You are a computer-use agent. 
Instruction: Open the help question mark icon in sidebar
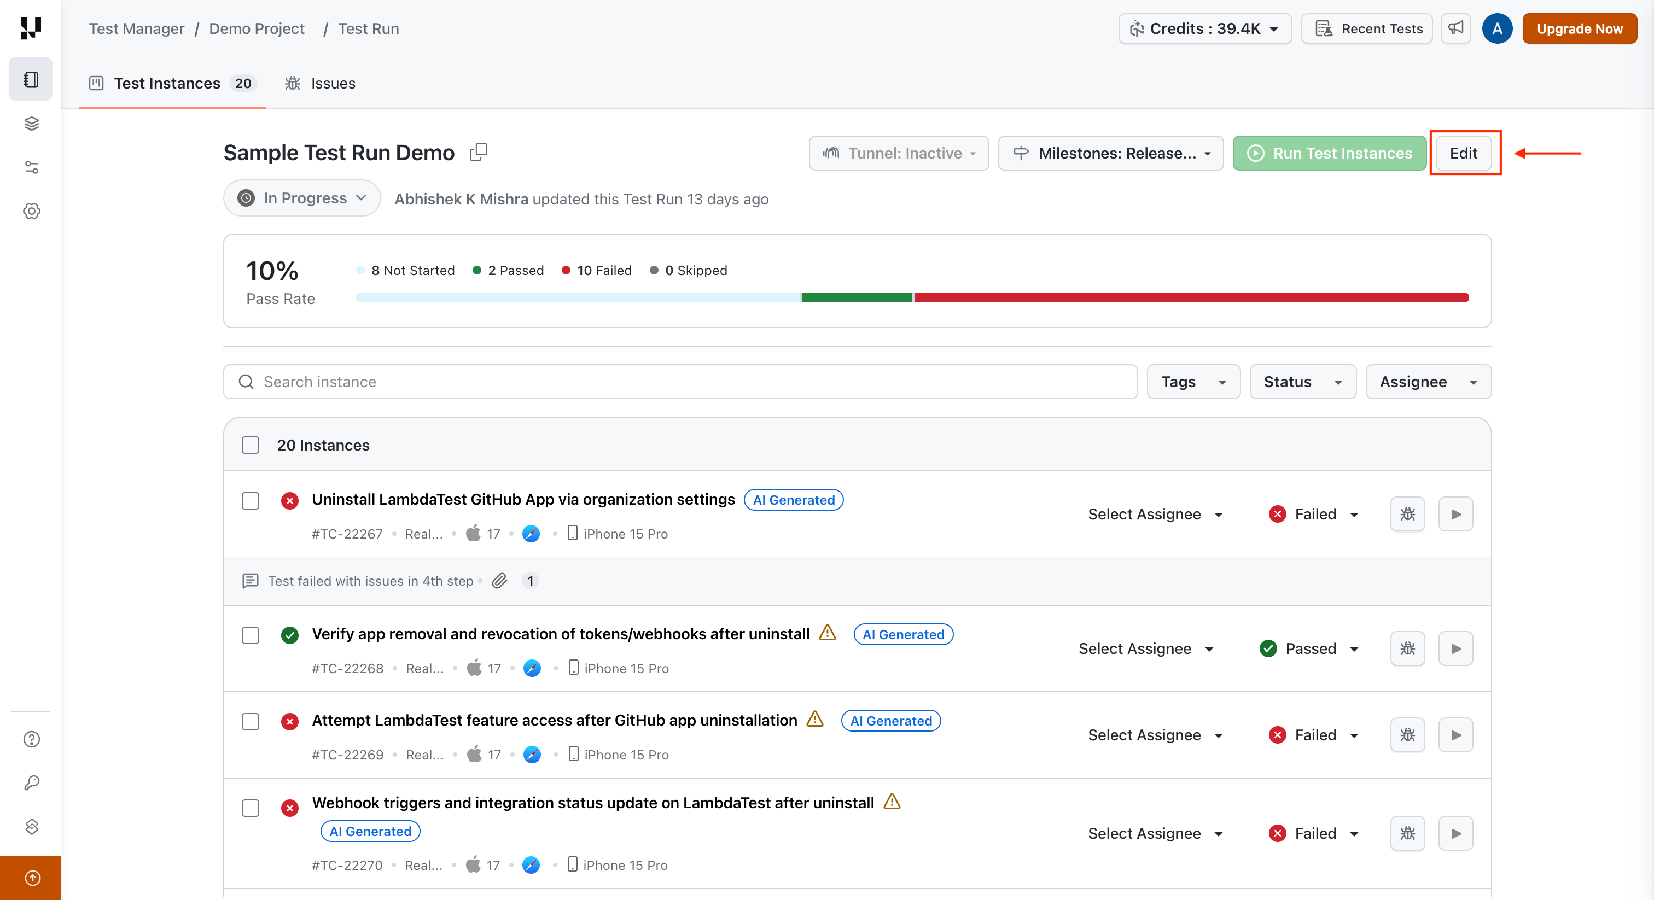[x=31, y=739]
